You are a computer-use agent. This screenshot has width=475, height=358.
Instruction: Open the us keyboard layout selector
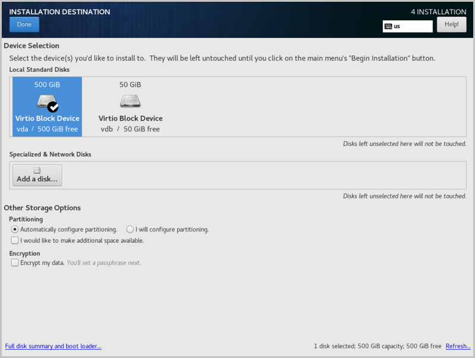pyautogui.click(x=407, y=26)
